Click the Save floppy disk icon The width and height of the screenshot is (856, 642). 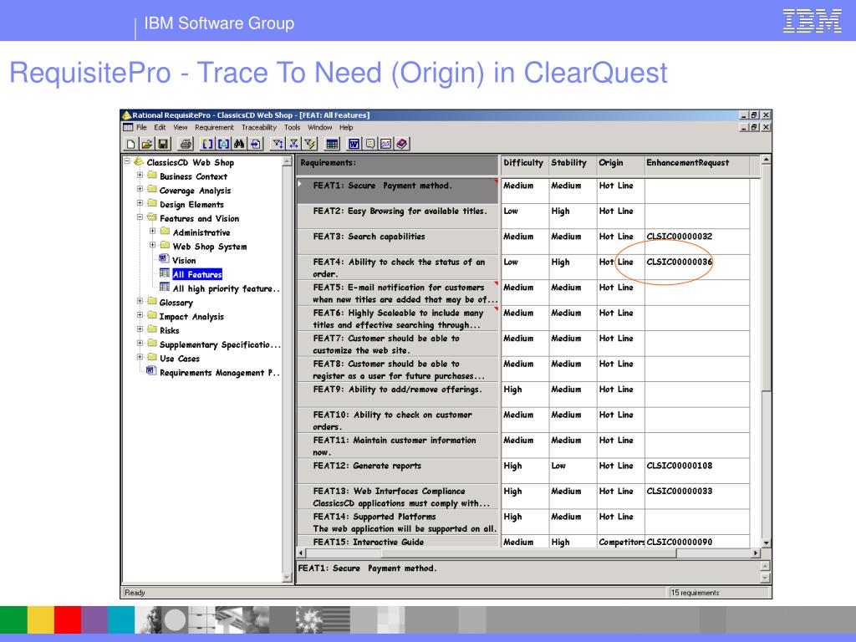163,144
